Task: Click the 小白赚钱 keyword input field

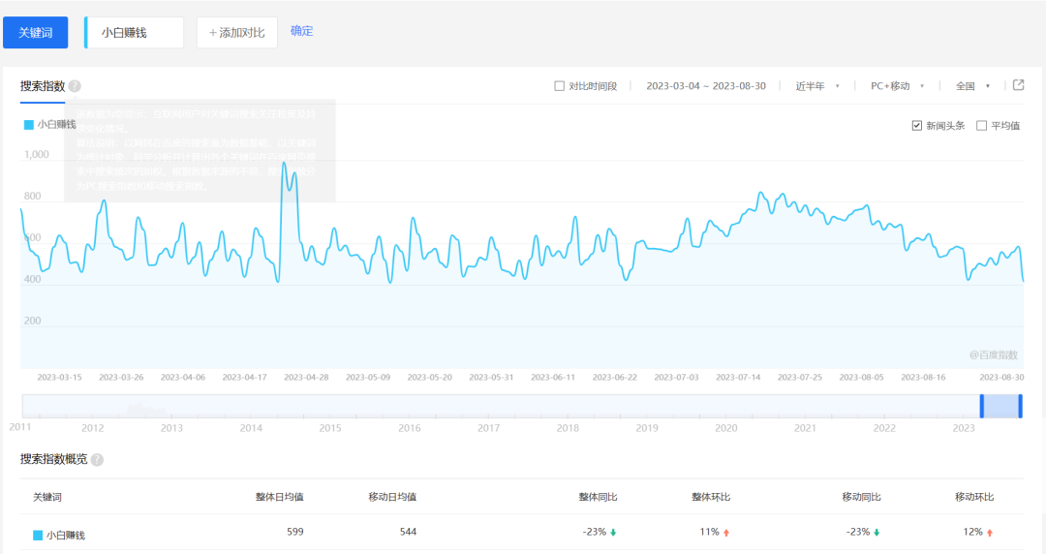Action: click(x=136, y=32)
